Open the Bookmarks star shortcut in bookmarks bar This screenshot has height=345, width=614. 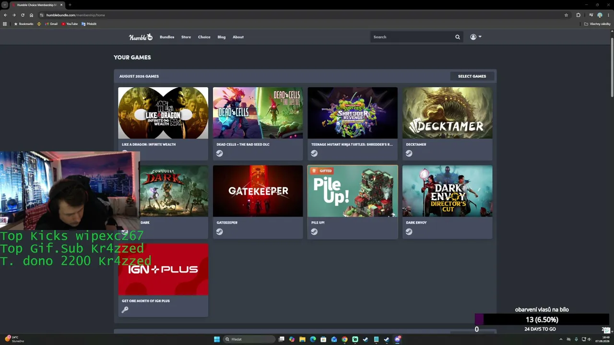tap(24, 24)
